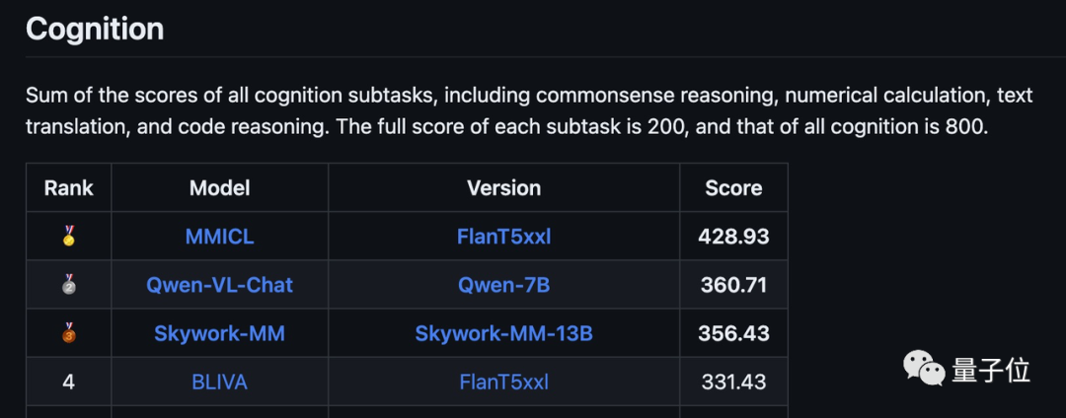Viewport: 1066px width, 418px height.
Task: Click the Cognition section heading
Action: (x=95, y=29)
